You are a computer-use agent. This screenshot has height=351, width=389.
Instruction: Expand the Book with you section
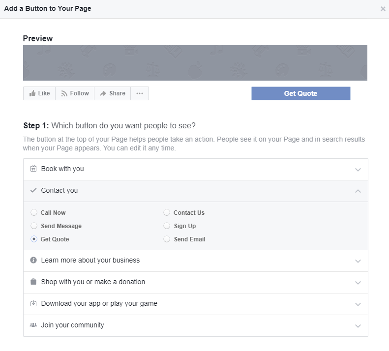click(x=358, y=170)
